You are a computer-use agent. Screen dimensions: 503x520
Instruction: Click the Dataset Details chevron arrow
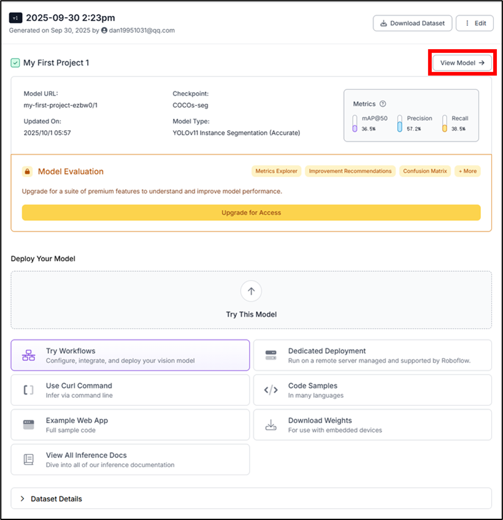coord(22,499)
